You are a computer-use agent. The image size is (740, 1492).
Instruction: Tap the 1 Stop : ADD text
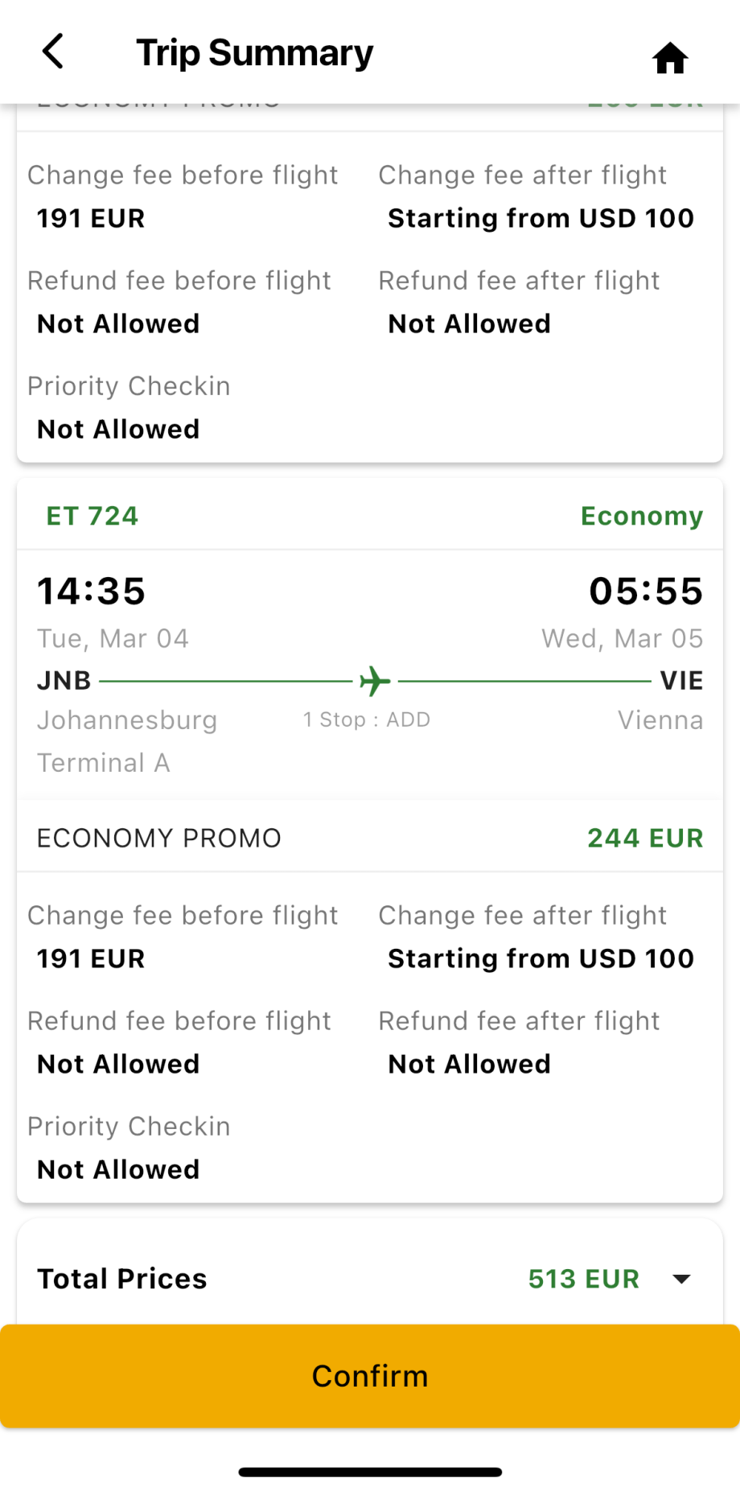tap(367, 719)
